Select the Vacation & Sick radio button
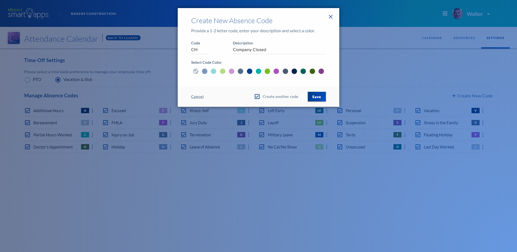The height and width of the screenshot is (252, 517). pos(58,80)
